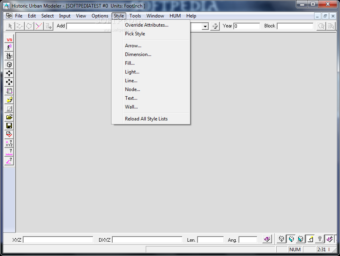Choose the polyline selection tool
This screenshot has height=256, width=340.
(x=20, y=26)
